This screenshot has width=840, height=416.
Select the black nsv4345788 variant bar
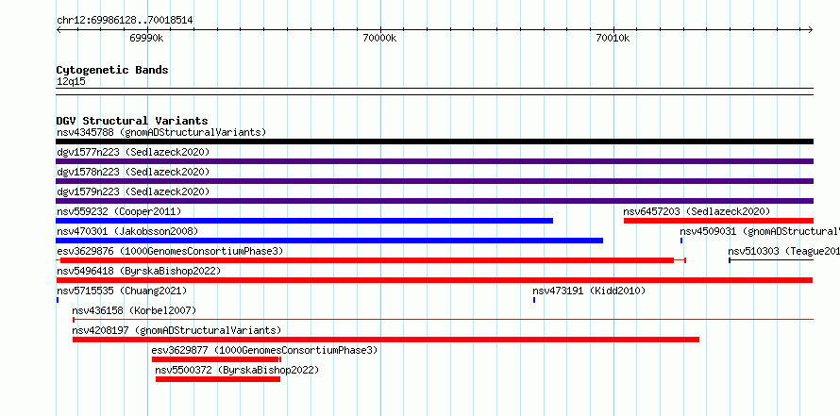434,141
